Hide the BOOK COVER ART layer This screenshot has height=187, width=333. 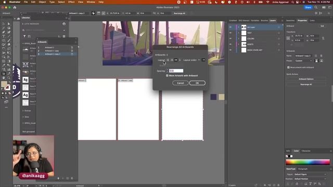(x=230, y=50)
